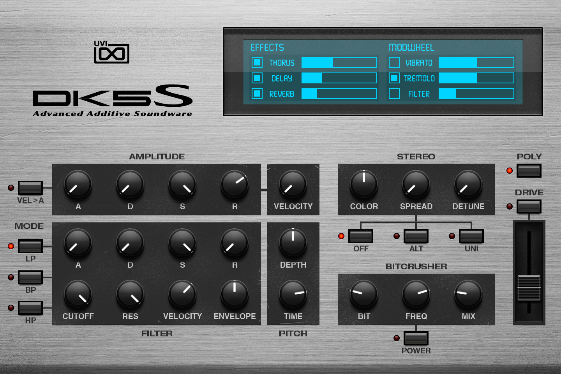Select the LP filter mode
This screenshot has width=561, height=374.
coord(30,246)
